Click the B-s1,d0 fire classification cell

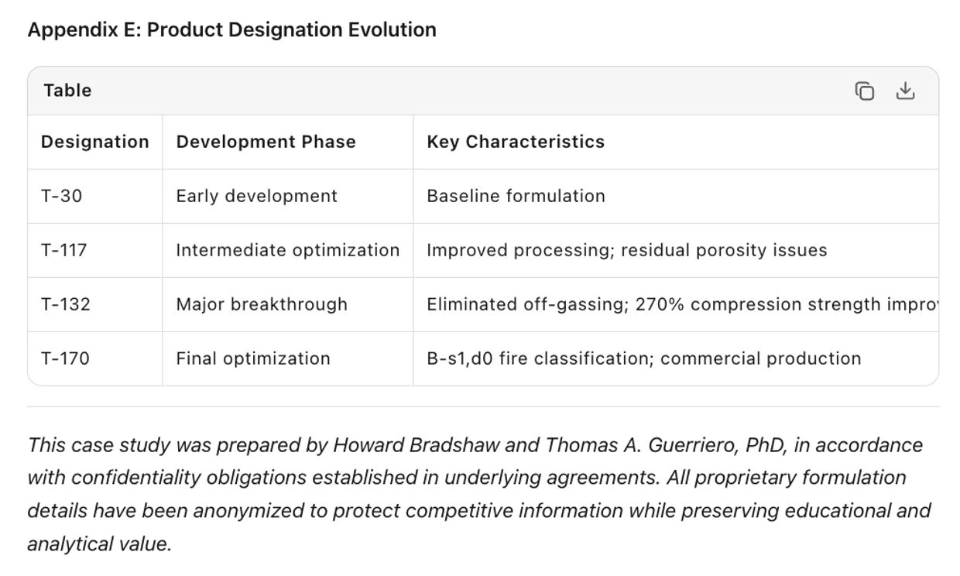click(643, 358)
